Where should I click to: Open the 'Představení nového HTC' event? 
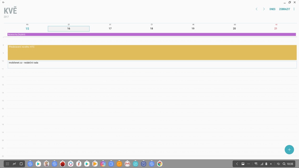pos(152,52)
